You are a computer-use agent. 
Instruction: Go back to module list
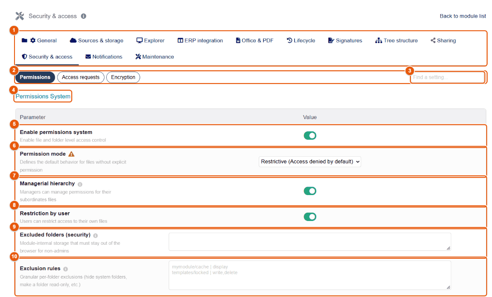[463, 16]
